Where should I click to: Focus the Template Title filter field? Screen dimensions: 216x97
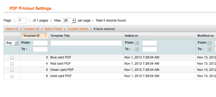86,43
